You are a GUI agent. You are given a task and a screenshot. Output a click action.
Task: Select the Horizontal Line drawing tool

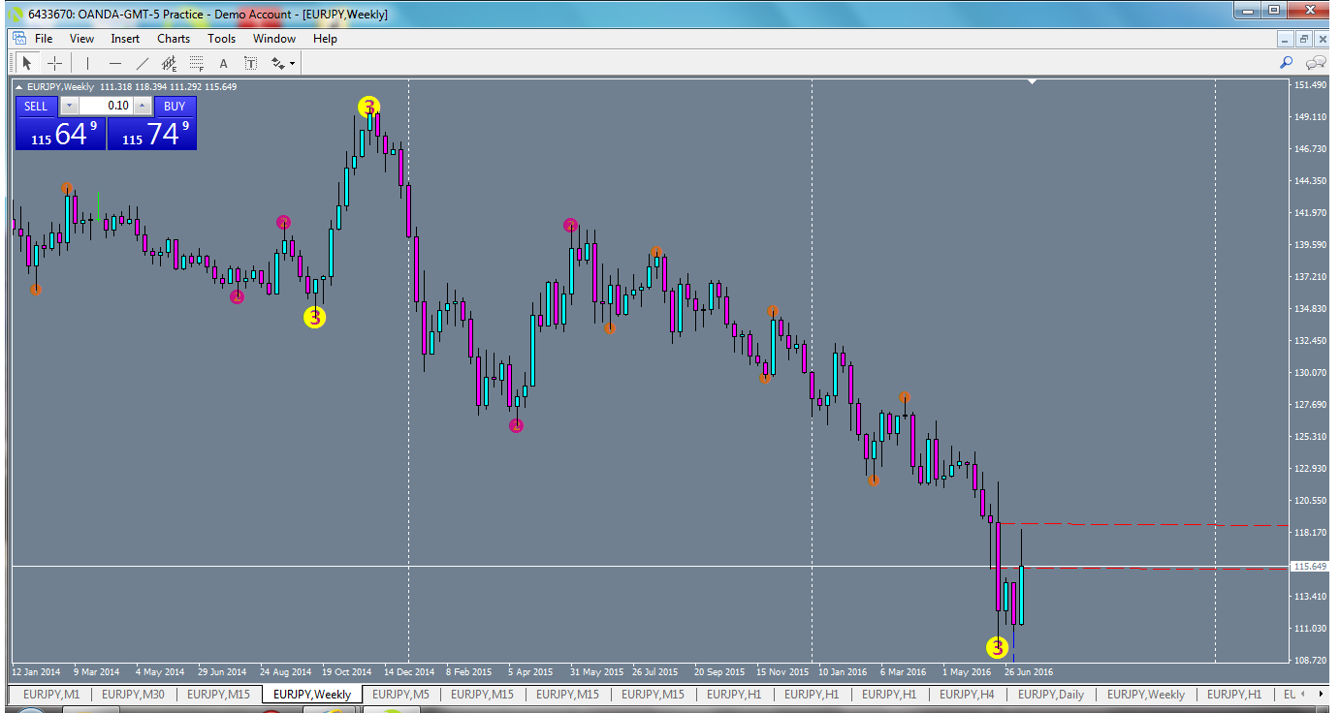tap(114, 62)
